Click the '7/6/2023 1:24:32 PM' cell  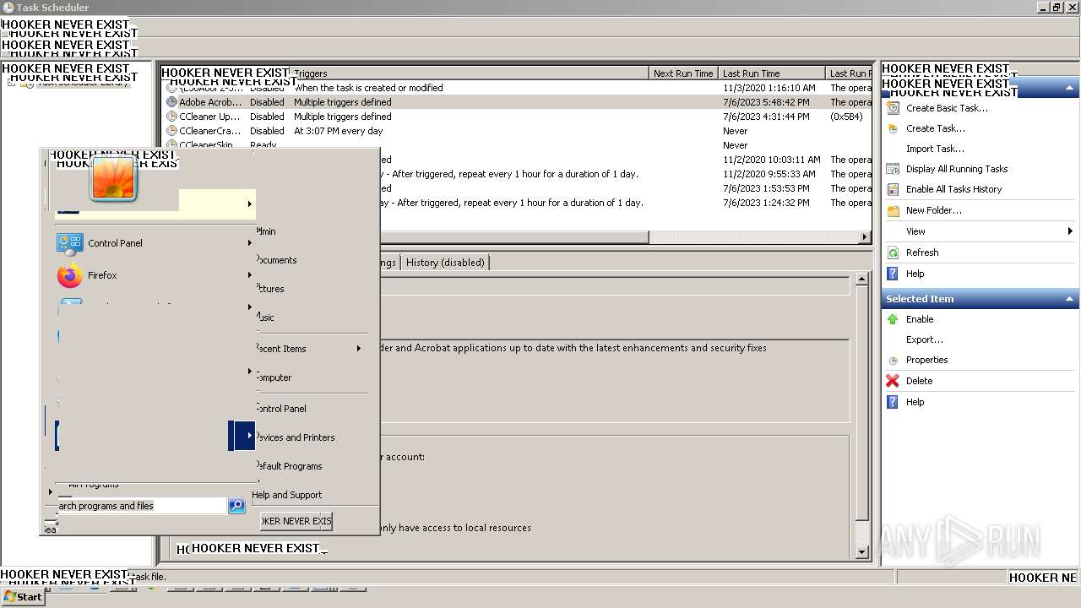coord(766,203)
